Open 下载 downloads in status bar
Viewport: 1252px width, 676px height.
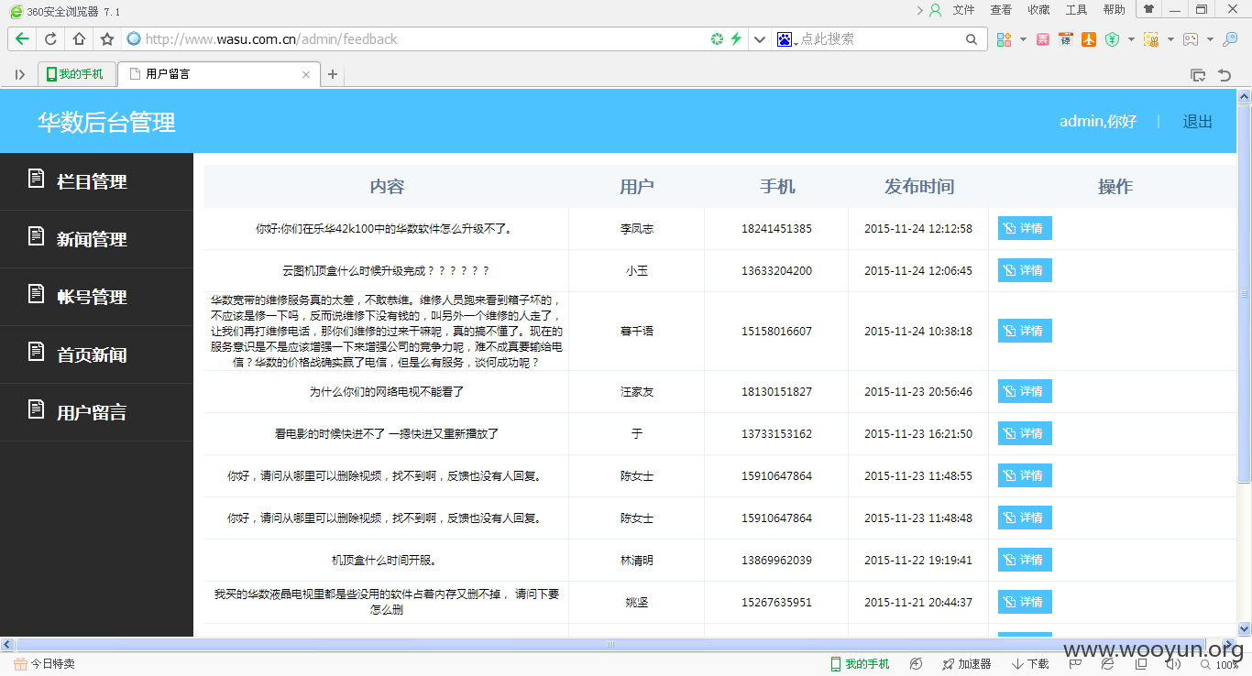pos(1030,664)
